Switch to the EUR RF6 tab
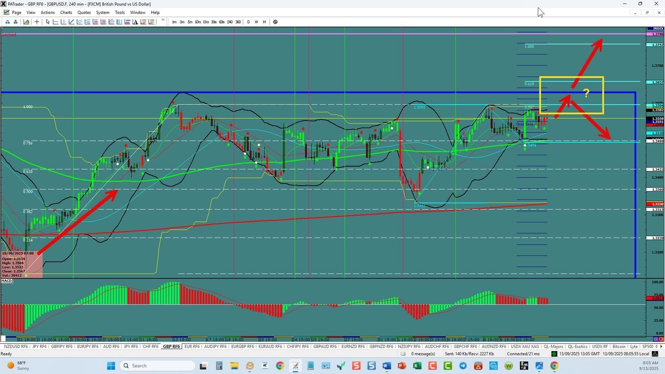Viewport: 665px width, 374px height. pyautogui.click(x=192, y=347)
